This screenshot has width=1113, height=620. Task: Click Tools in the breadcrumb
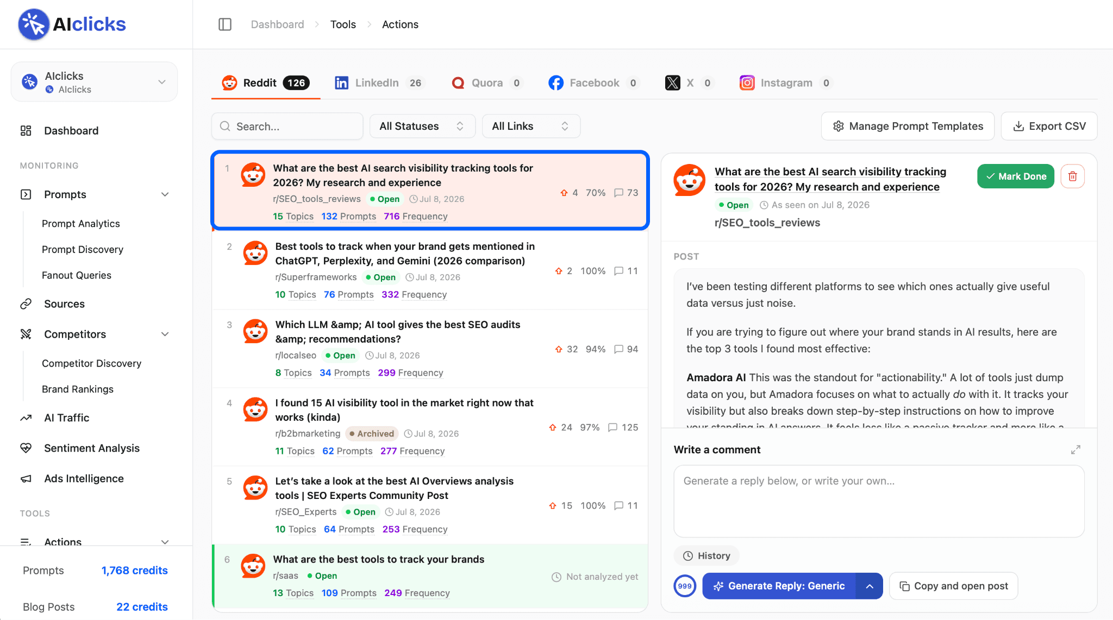pyautogui.click(x=343, y=24)
